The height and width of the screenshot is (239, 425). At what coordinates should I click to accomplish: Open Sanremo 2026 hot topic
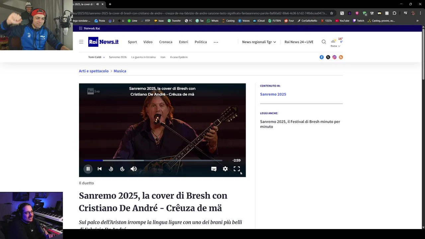[x=118, y=57]
